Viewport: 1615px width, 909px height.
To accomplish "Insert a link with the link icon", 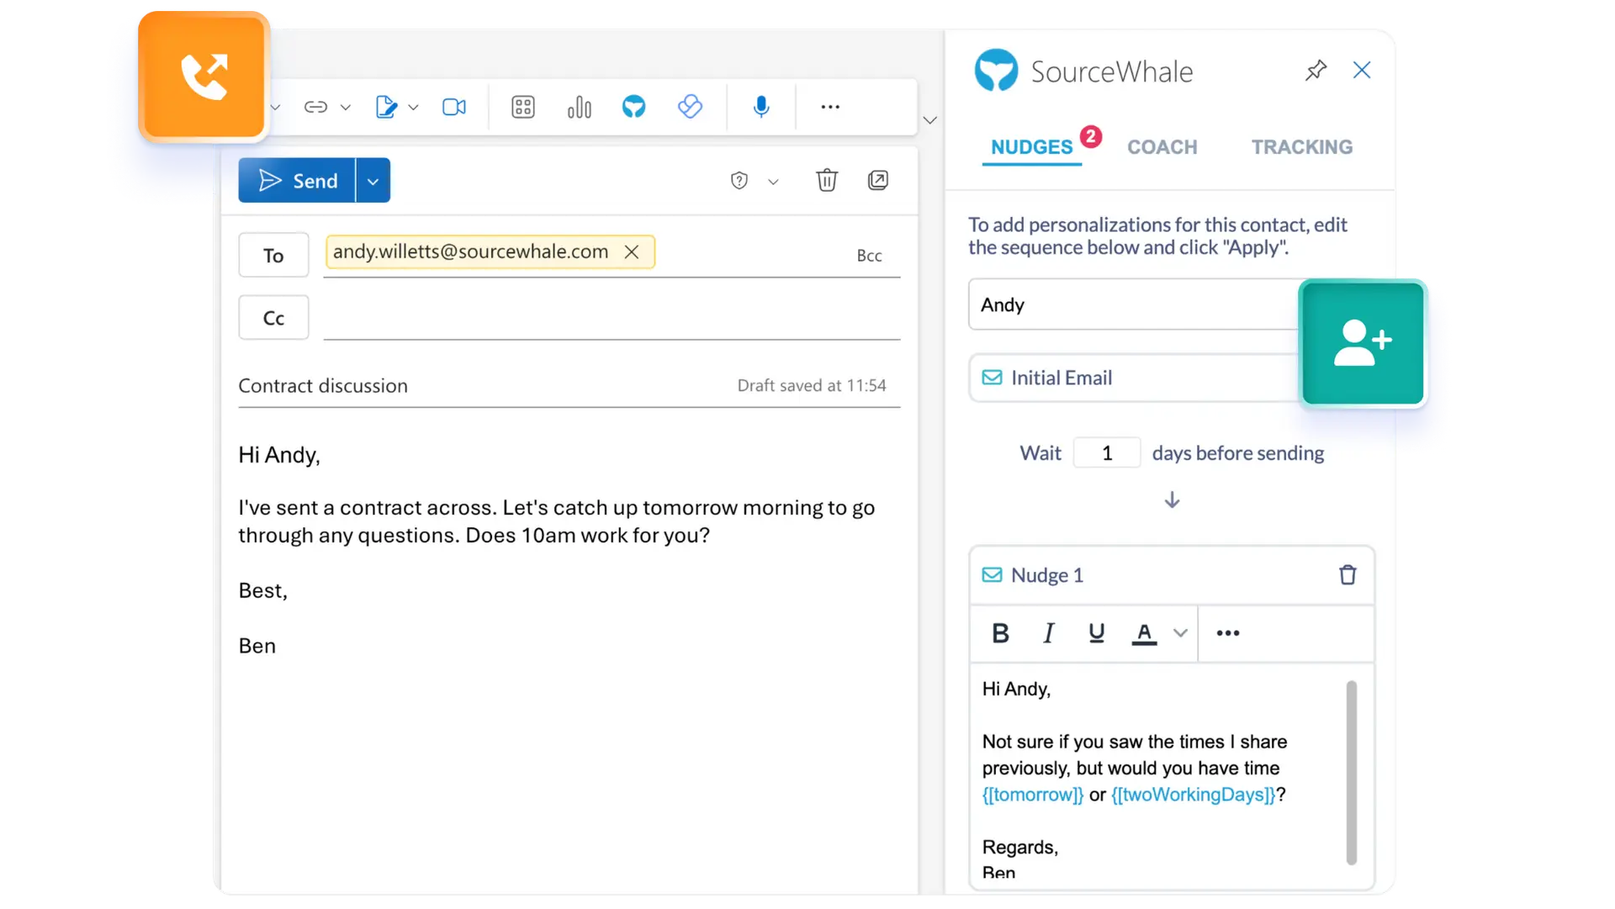I will tap(315, 107).
